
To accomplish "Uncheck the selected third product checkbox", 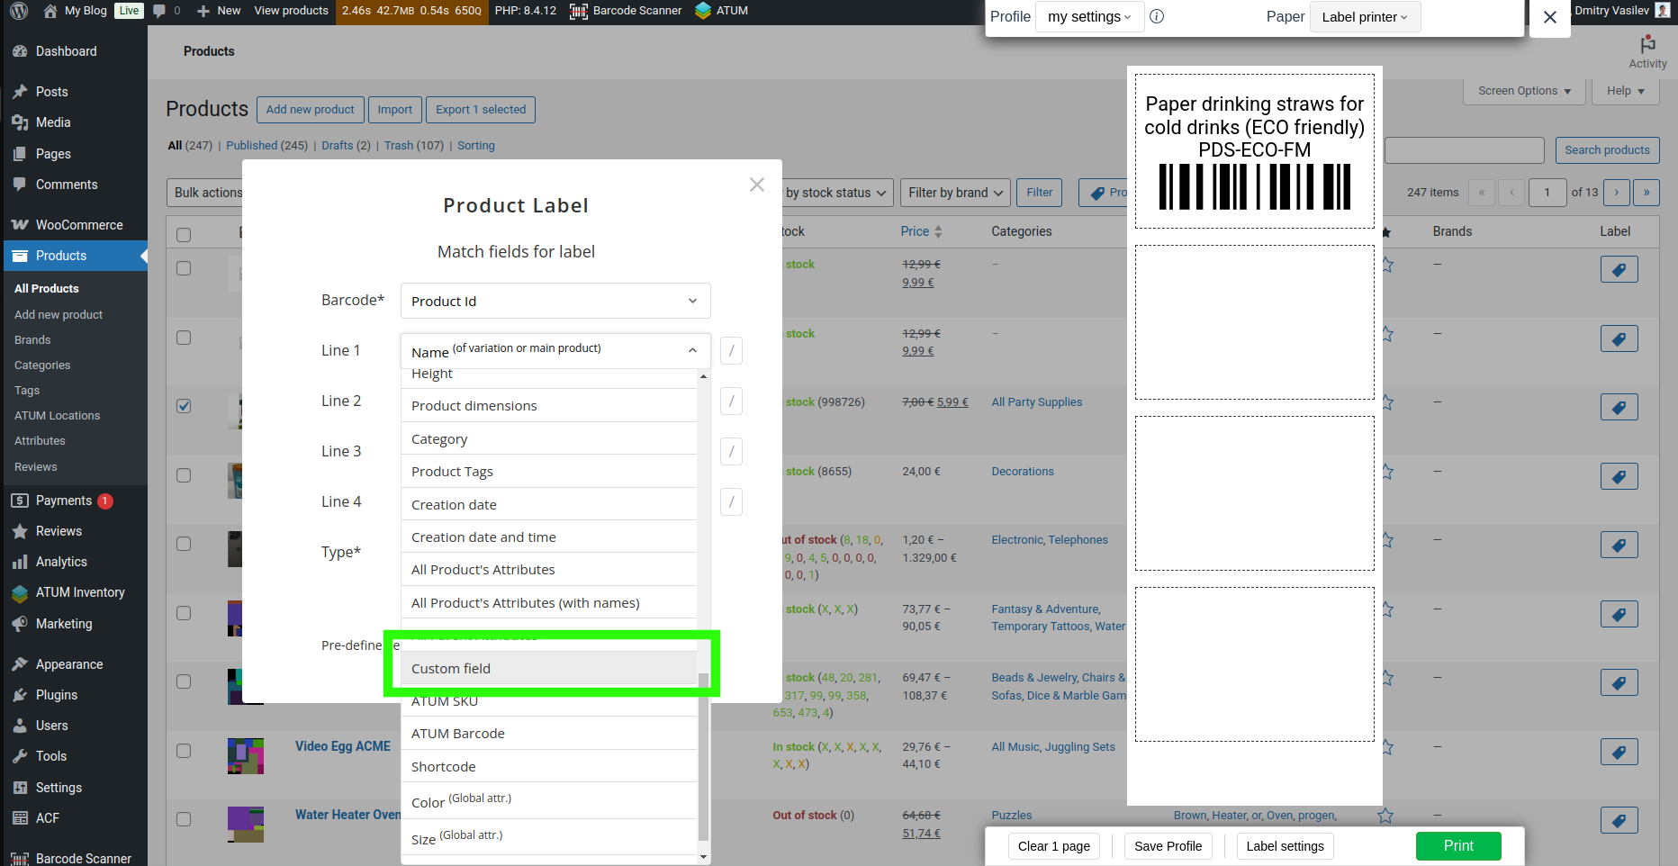I will tap(184, 406).
